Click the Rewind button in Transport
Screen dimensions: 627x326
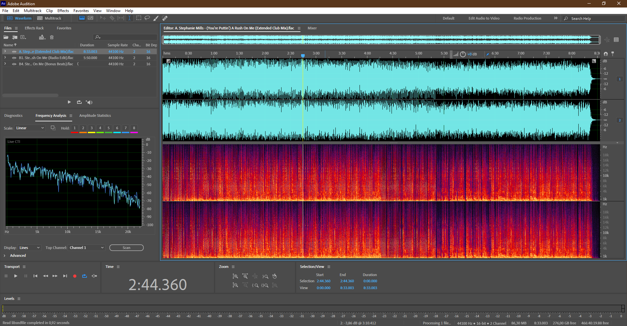coord(45,276)
